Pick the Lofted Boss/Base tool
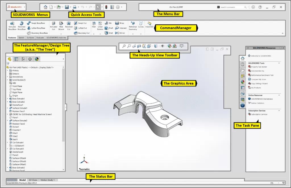Image resolution: width=291 pixels, height=188 pixels. click(x=36, y=28)
